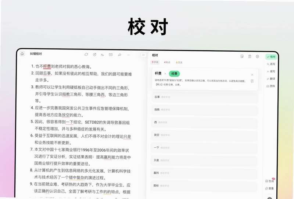294x199 pixels.
Task: Open the 生成 AI generate tool
Action: [270, 181]
